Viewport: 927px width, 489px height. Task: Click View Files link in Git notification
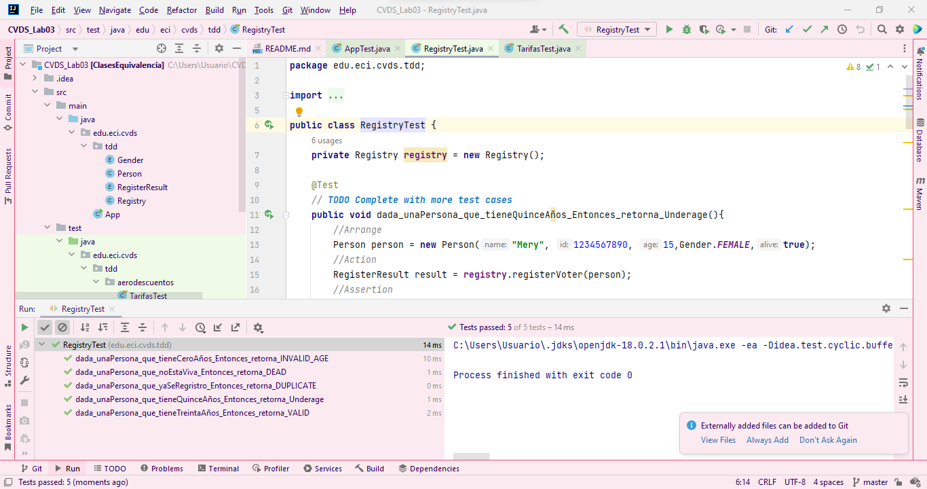click(718, 440)
